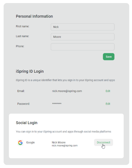Click the Email row's email address text

(x=67, y=91)
